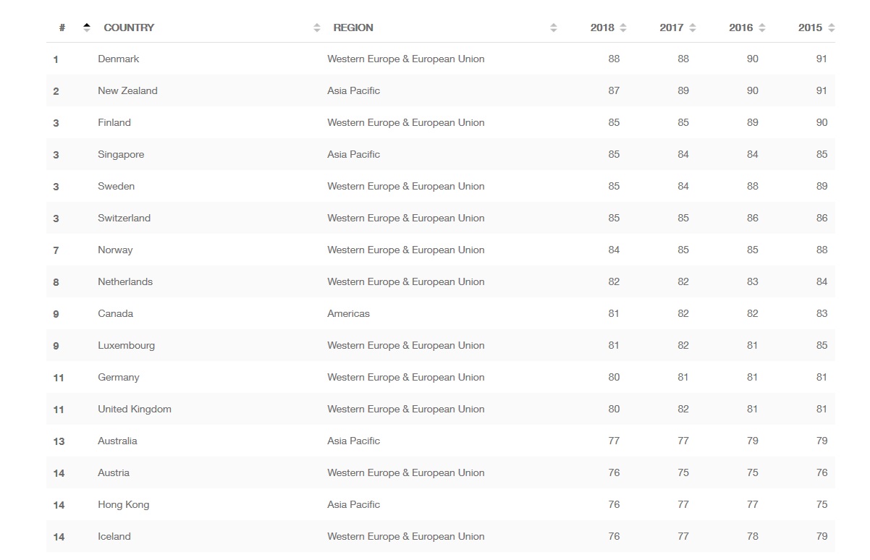This screenshot has width=870, height=560.
Task: Sort by 2015 score arrows
Action: coord(831,27)
